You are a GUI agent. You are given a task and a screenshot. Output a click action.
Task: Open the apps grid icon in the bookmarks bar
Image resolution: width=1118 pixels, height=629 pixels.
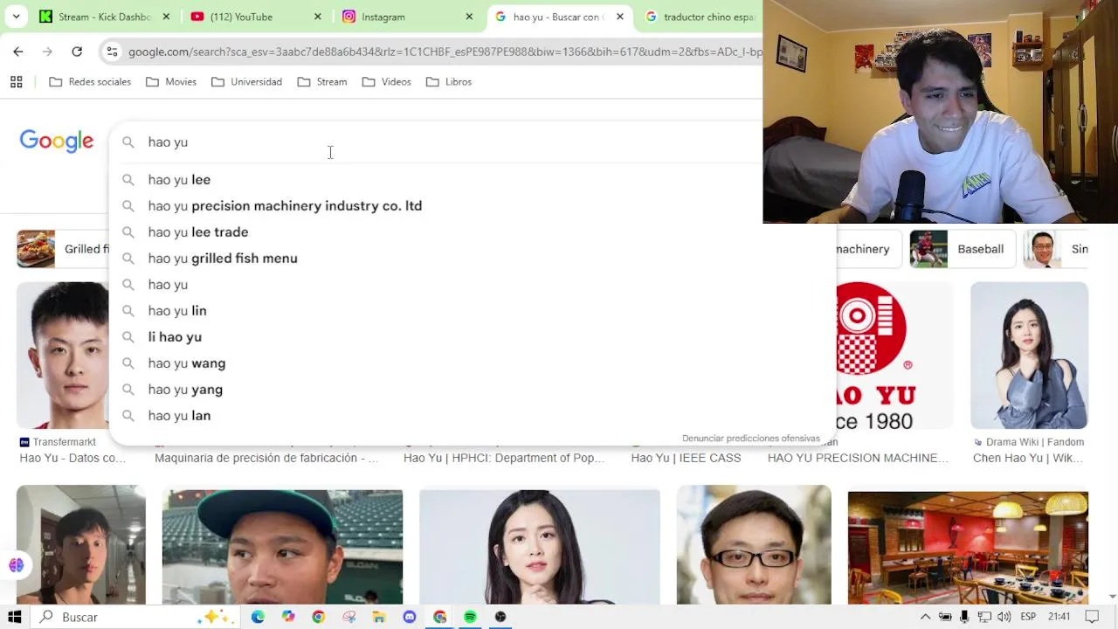tap(16, 82)
